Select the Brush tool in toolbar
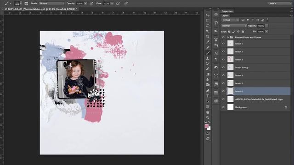Image resolution: width=294 pixels, height=165 pixels. 208,53
